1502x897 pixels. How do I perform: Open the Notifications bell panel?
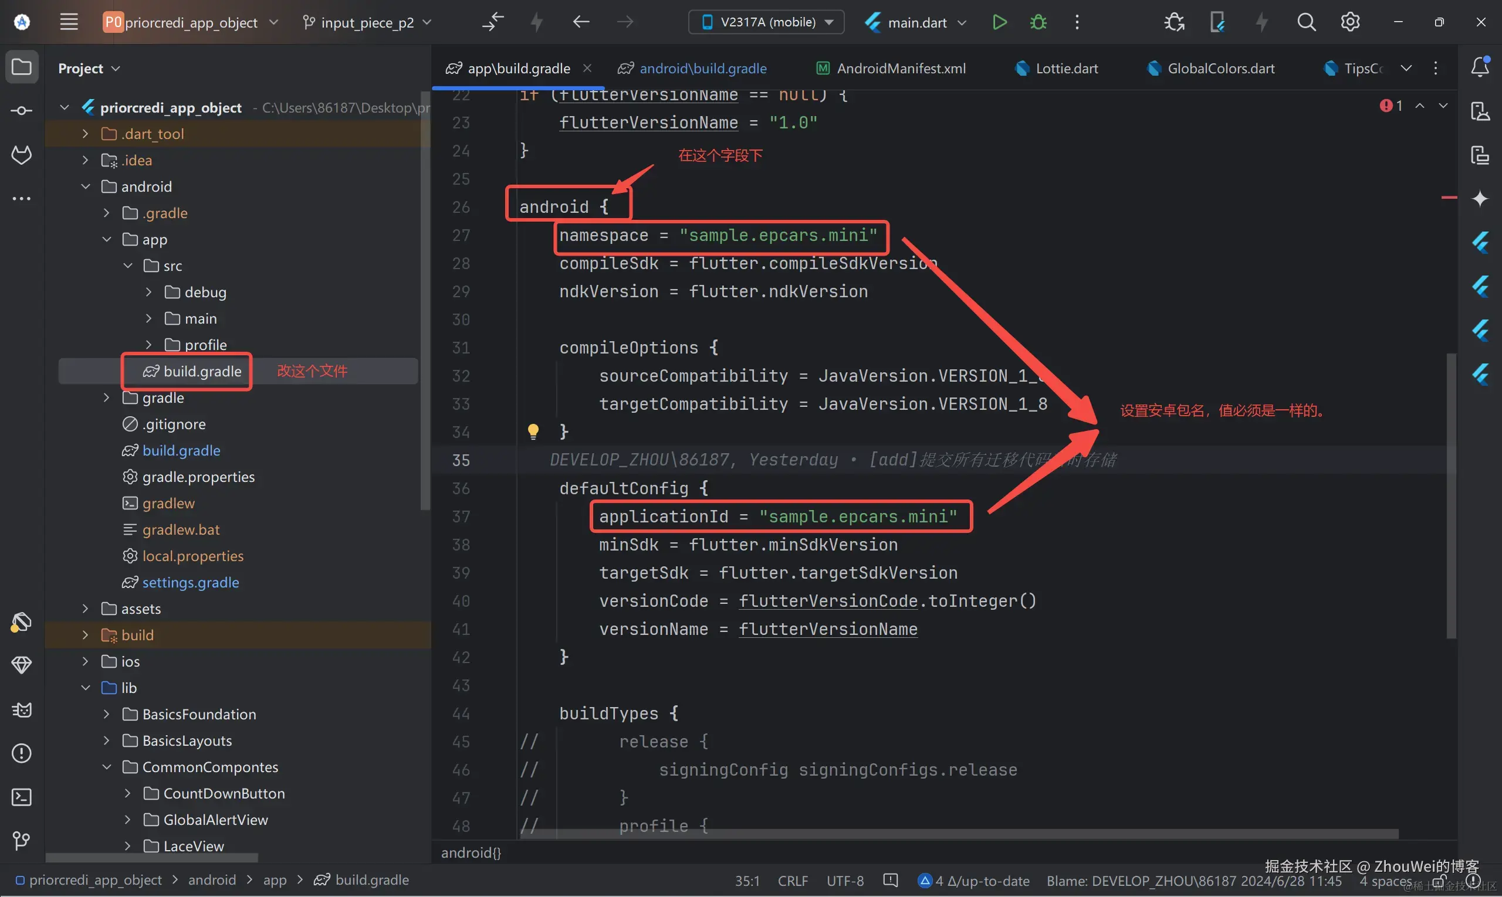coord(1480,67)
